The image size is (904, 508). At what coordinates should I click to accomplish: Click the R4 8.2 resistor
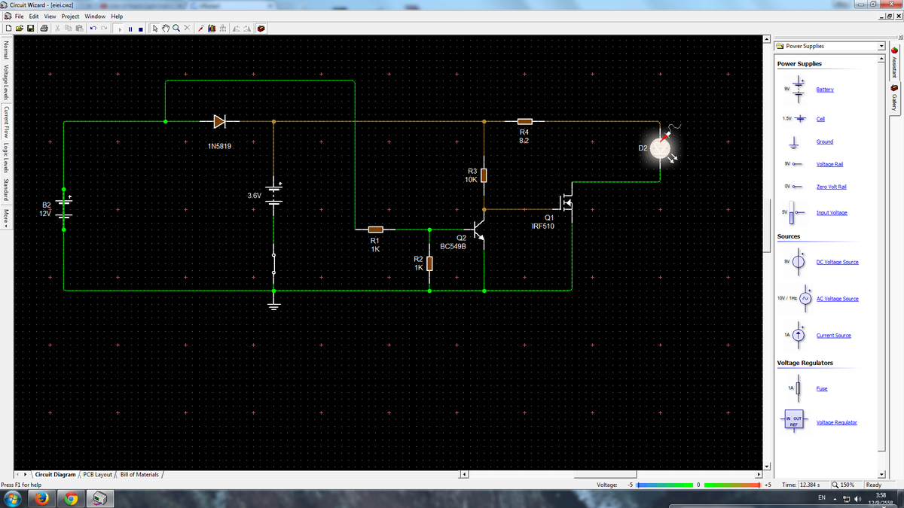click(x=525, y=121)
